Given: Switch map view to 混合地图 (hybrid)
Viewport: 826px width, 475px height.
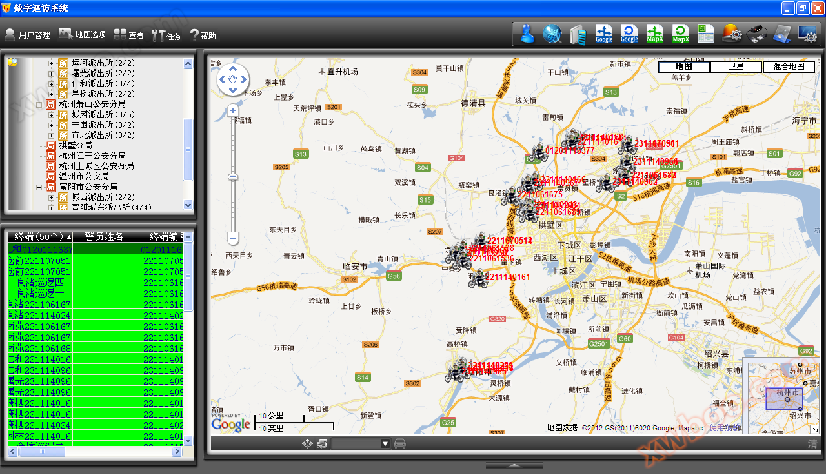Looking at the screenshot, I should [789, 66].
